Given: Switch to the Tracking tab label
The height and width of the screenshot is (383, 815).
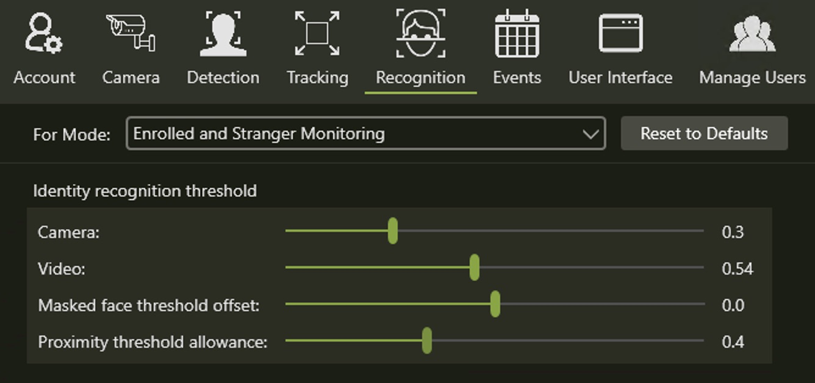Looking at the screenshot, I should point(317,77).
